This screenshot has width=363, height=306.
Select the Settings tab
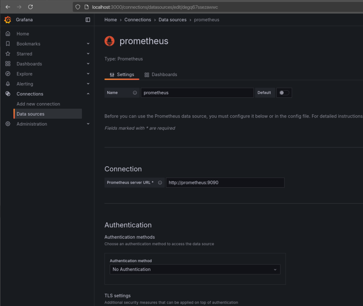pos(122,74)
